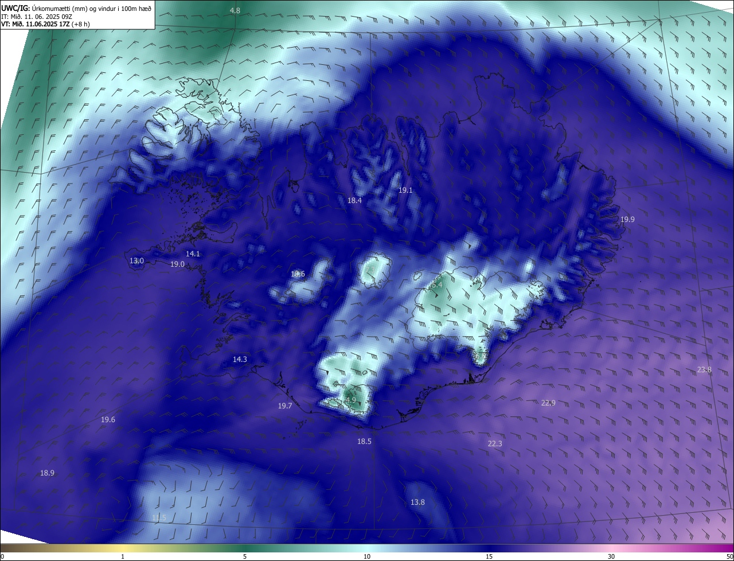This screenshot has width=734, height=561.
Task: Click the glacier value label "6.4"
Action: click(x=436, y=285)
